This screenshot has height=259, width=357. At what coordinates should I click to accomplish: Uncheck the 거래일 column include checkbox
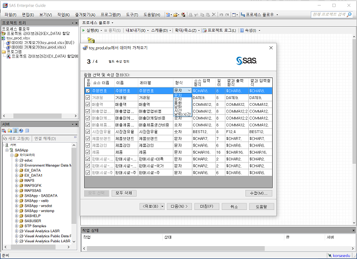88,97
